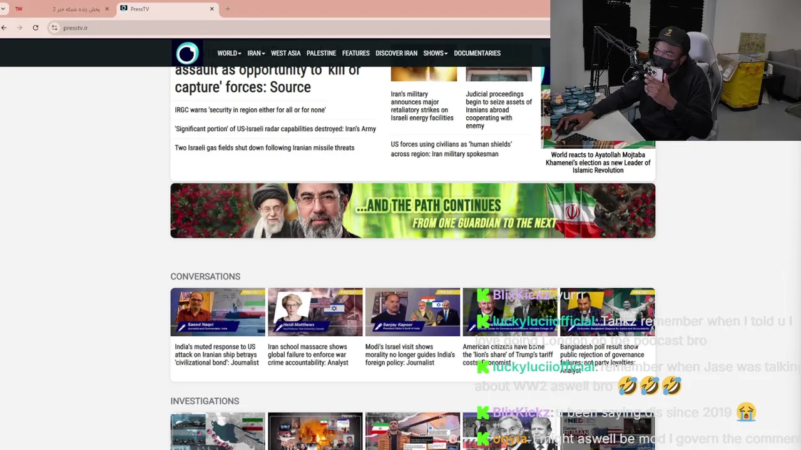
Task: Switch to the PressTV tab
Action: 166,9
